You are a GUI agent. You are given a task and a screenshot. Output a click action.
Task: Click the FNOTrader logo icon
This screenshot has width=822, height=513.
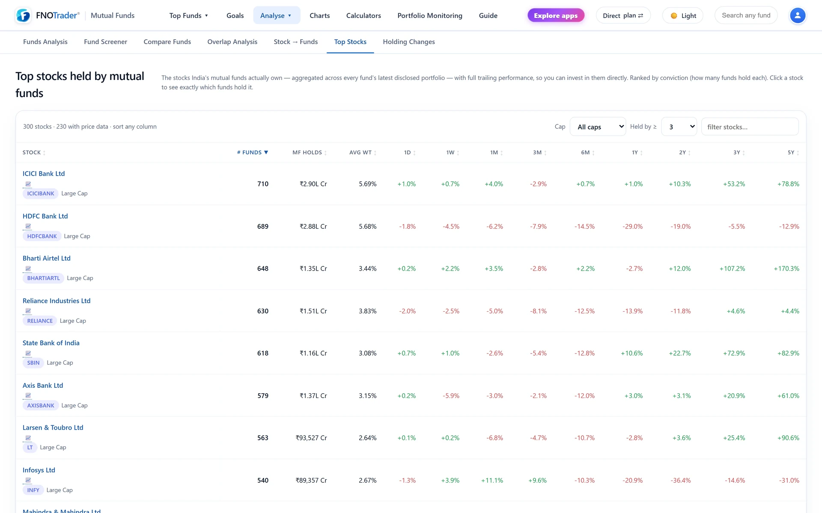point(23,15)
